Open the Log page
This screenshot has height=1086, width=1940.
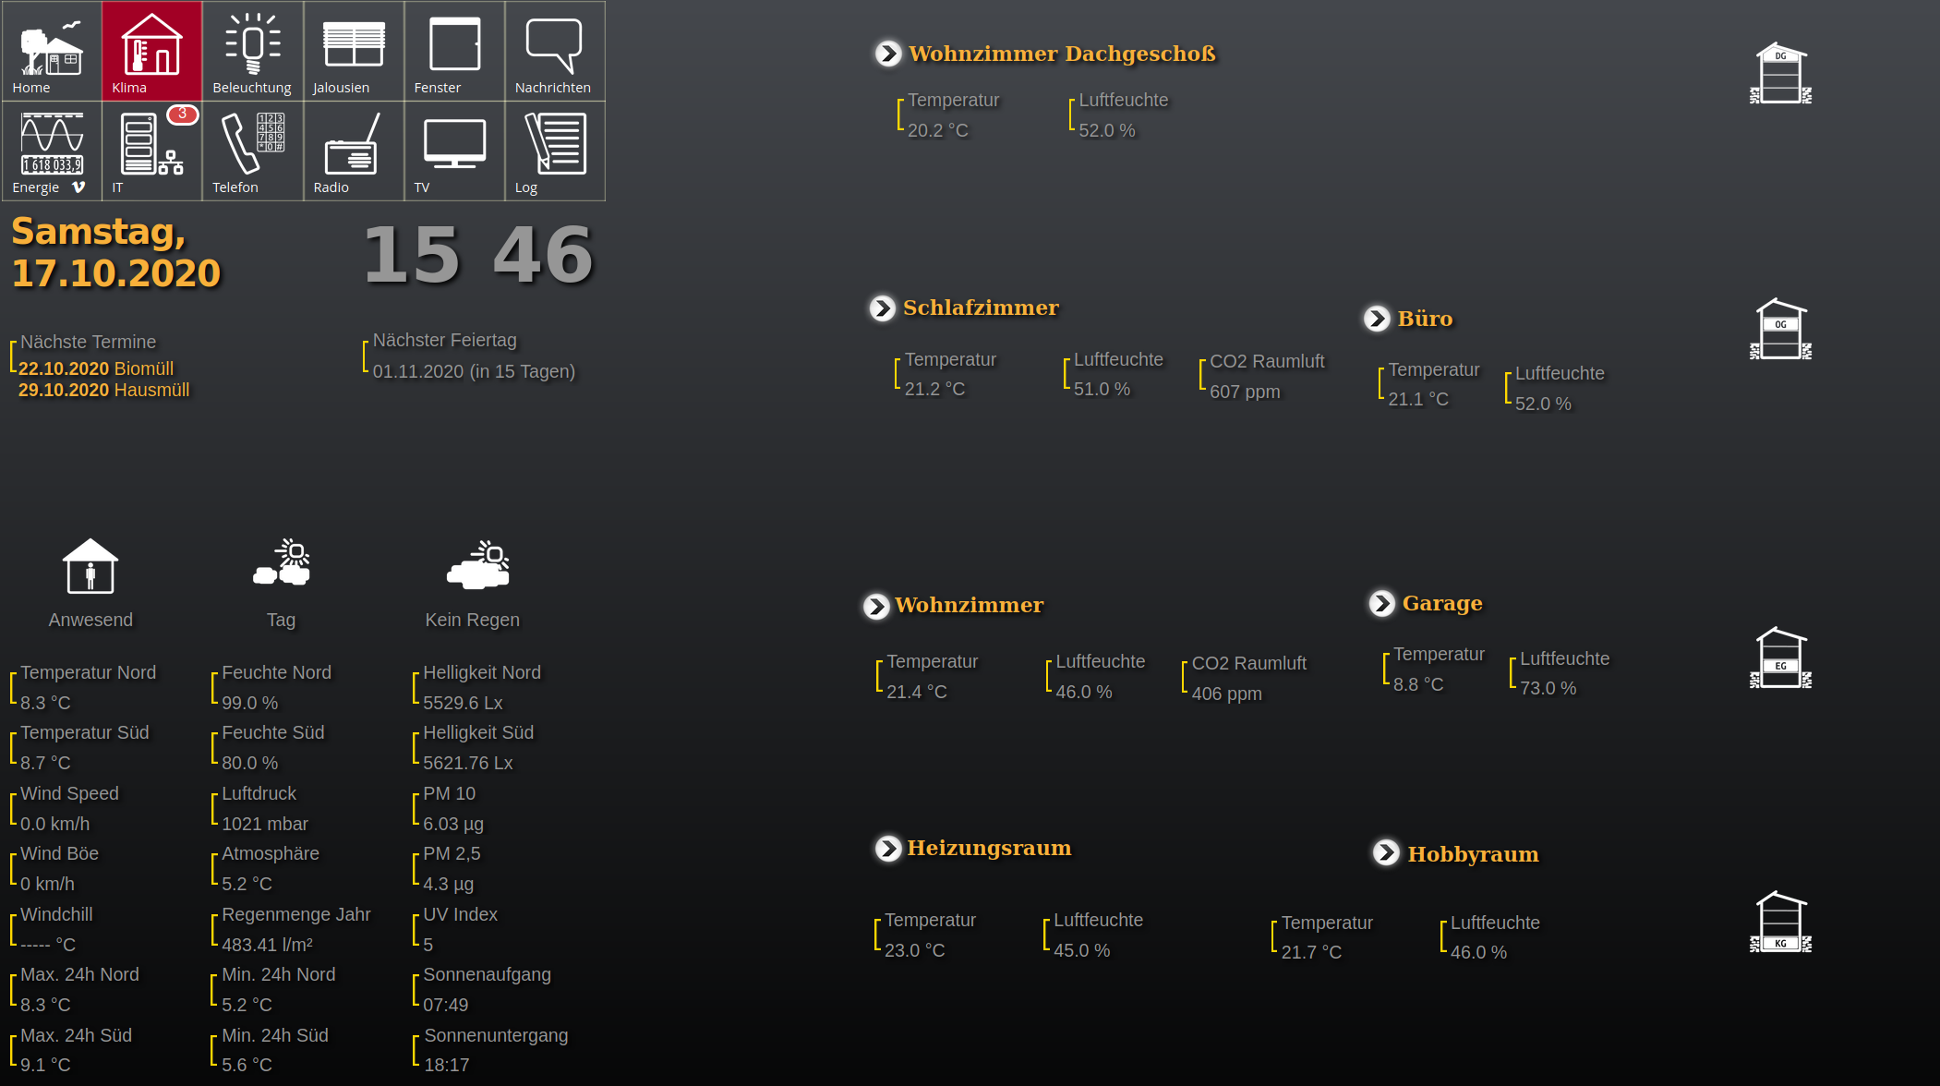click(x=554, y=151)
